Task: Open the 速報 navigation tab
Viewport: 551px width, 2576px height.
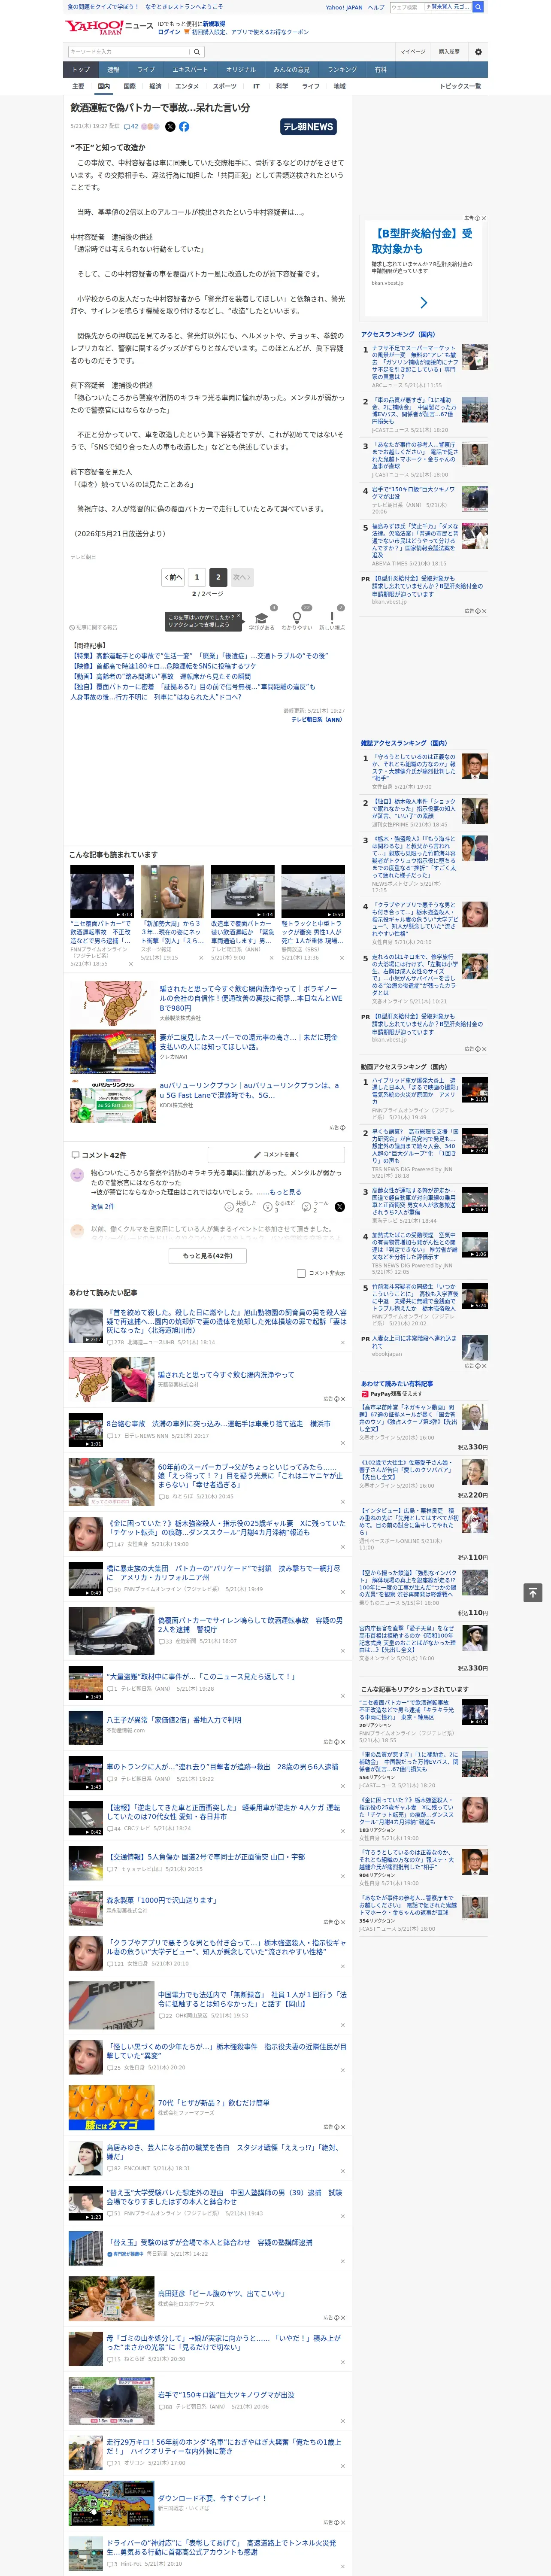Action: (x=113, y=70)
